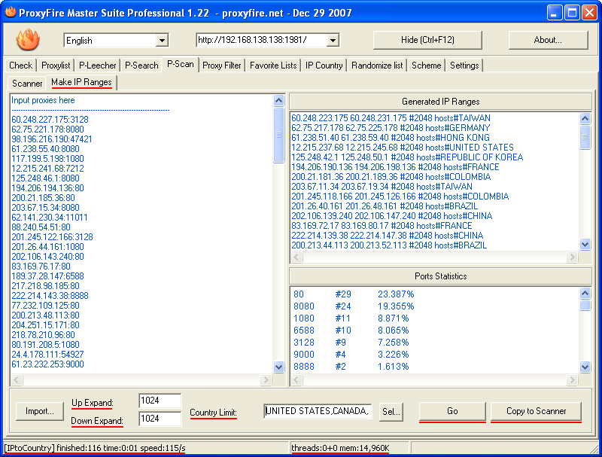Viewport: 602px width, 457px height.
Task: Click down arrow of proxy input scrollbar
Action: [278, 367]
